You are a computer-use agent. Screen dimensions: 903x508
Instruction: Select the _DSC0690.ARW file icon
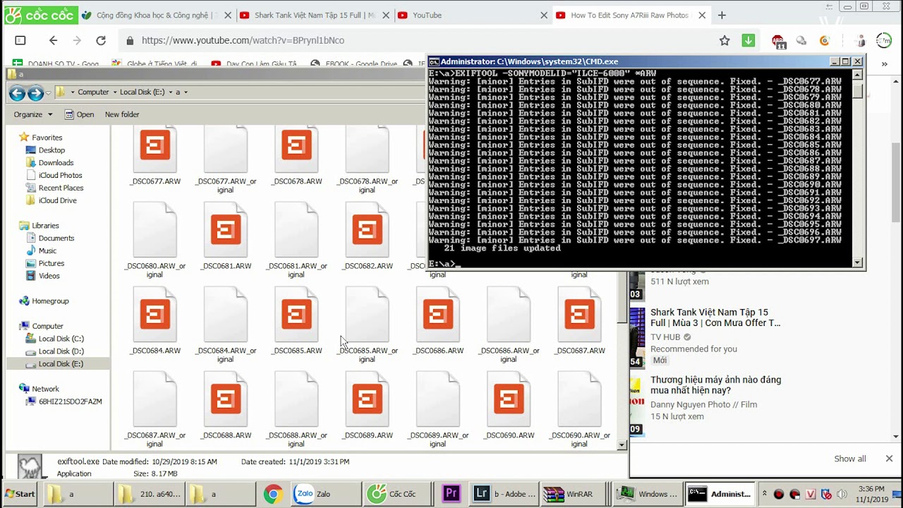pos(509,400)
